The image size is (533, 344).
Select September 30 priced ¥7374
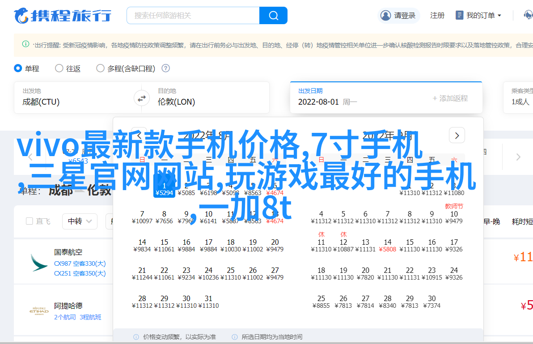(431, 302)
